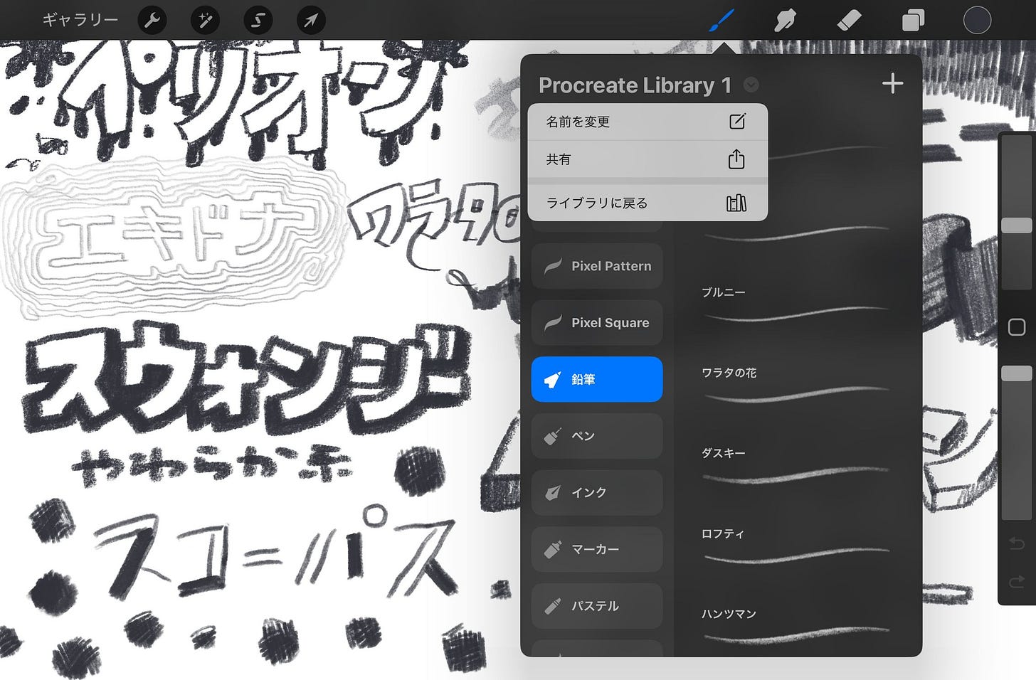Screen dimensions: 1036x680
Task: Select the Smudge tool
Action: [x=785, y=21]
